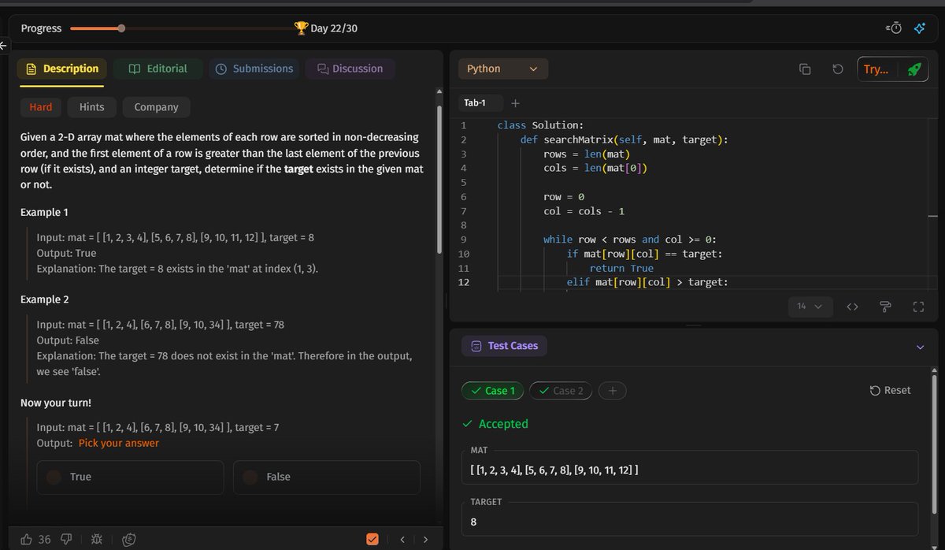The height and width of the screenshot is (550, 945).
Task: Toggle the orange completed checkbox
Action: coord(372,540)
